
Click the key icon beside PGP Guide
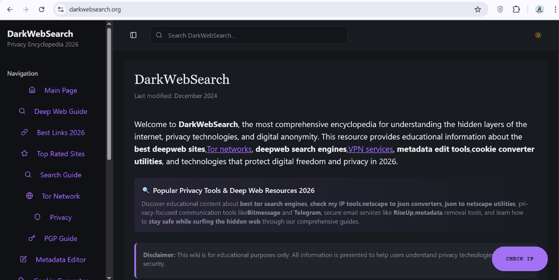click(32, 239)
